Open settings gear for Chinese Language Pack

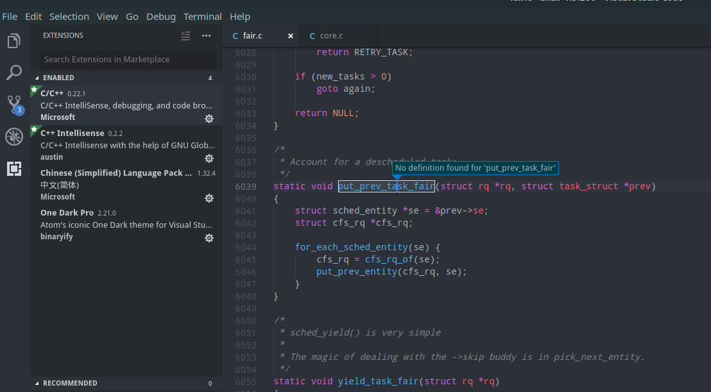209,198
